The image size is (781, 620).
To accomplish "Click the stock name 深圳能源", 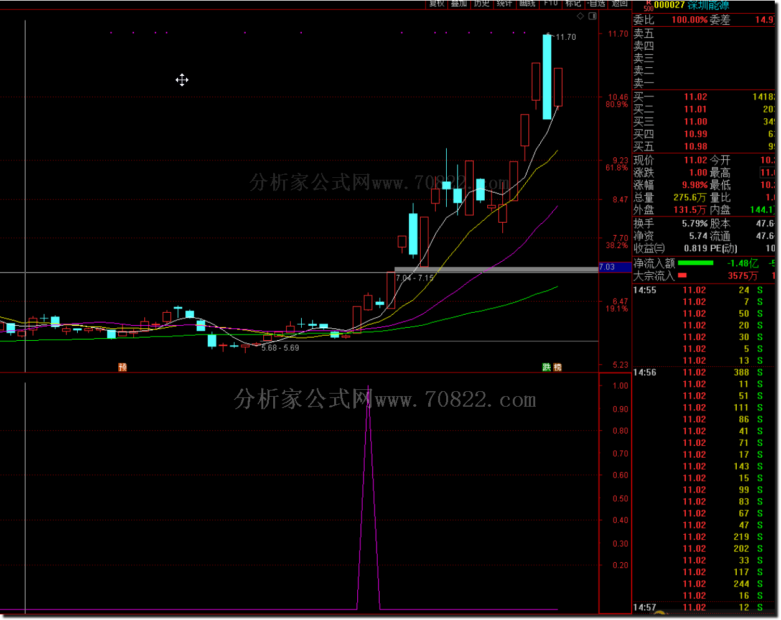I will 708,5.
